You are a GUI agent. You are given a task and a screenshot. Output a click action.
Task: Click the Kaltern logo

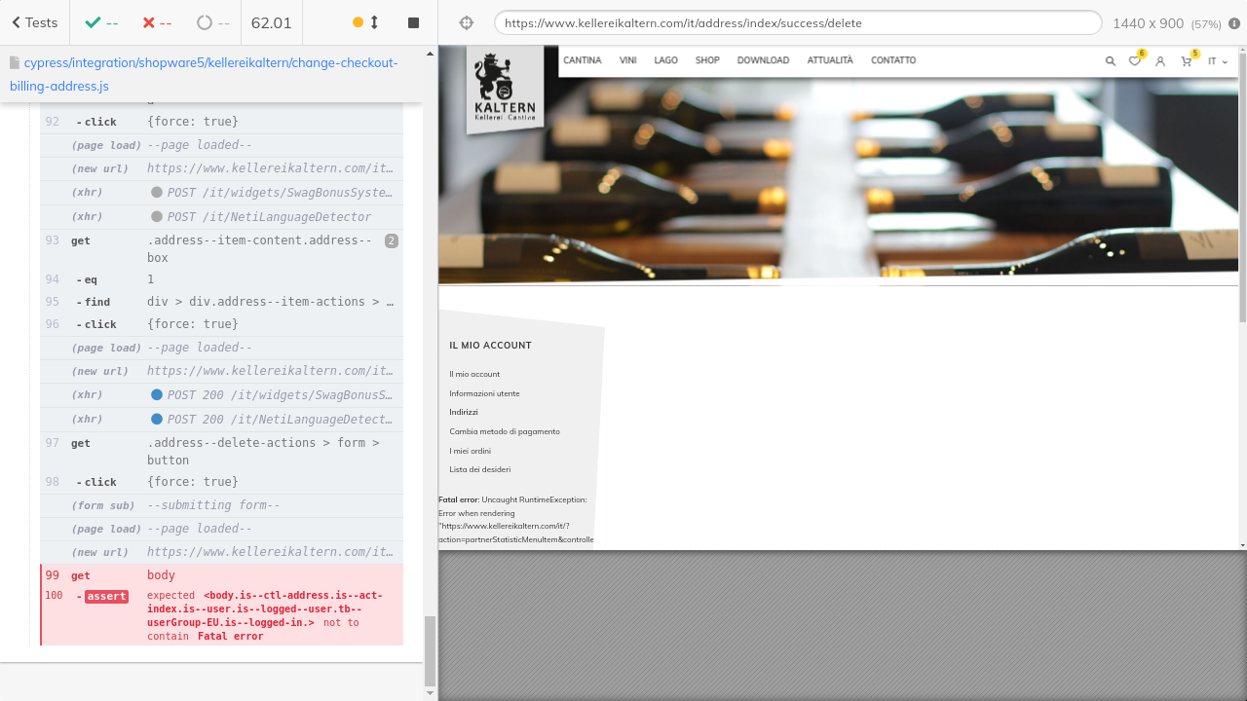(x=505, y=90)
